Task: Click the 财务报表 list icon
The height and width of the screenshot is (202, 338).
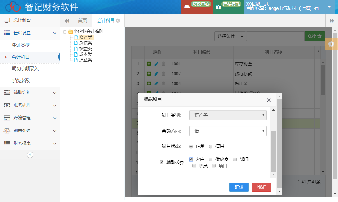Action: pos(7,143)
